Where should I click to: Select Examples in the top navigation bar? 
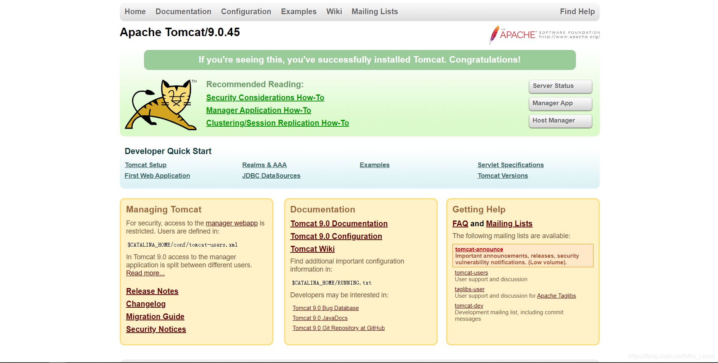(x=299, y=12)
